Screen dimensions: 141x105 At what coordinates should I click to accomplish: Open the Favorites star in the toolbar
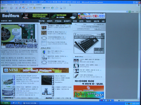34,8
